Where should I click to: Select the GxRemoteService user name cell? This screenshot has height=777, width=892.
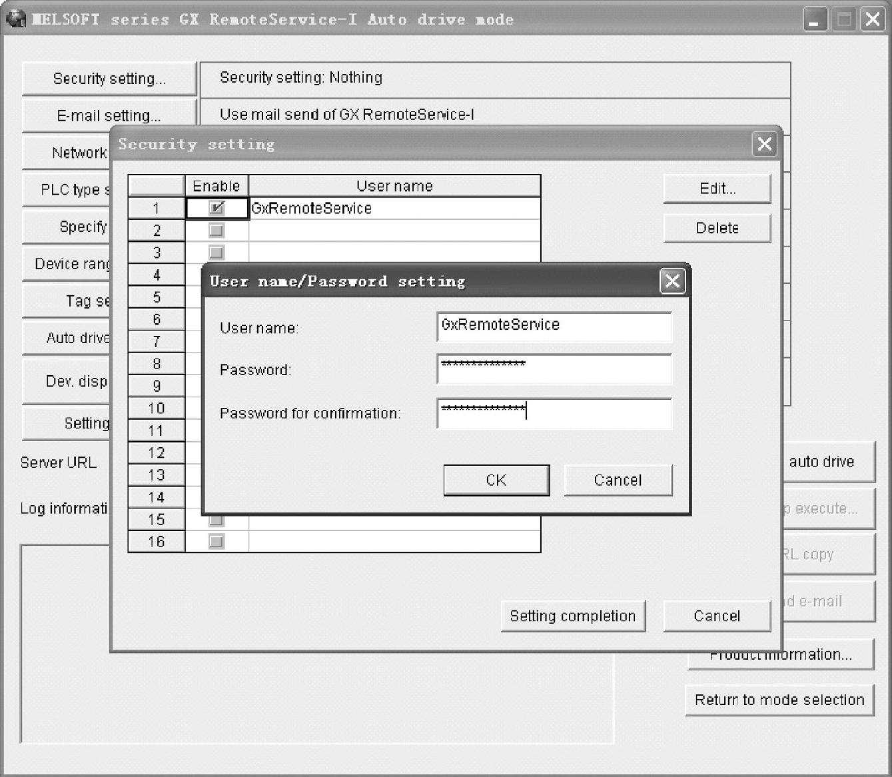(x=394, y=209)
